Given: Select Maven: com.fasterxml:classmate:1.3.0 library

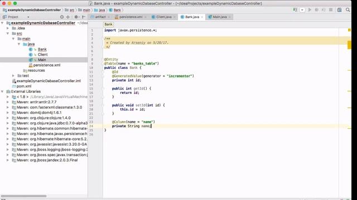Looking at the screenshot, I should click(x=49, y=107).
